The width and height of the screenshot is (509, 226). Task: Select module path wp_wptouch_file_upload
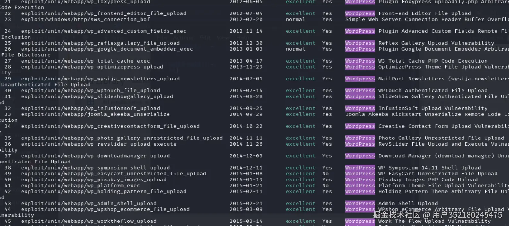tap(91, 90)
